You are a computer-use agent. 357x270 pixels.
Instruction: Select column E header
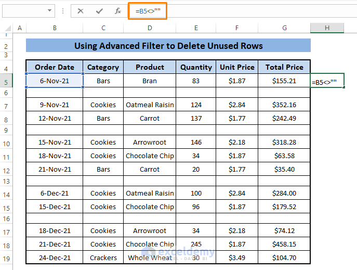coord(196,28)
